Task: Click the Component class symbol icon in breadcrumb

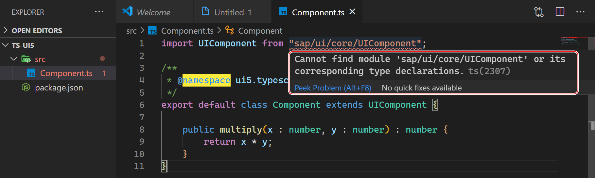Action: click(229, 30)
